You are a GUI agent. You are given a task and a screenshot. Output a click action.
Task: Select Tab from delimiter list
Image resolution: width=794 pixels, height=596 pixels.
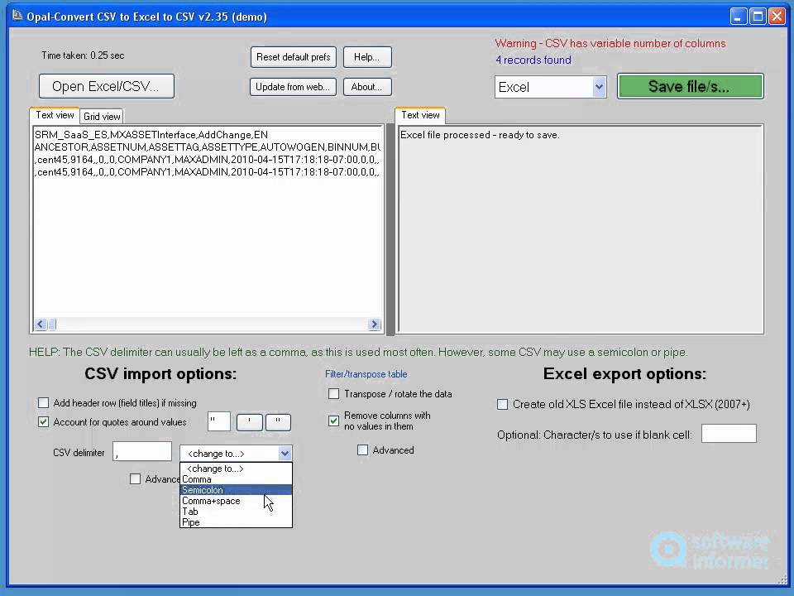(236, 512)
